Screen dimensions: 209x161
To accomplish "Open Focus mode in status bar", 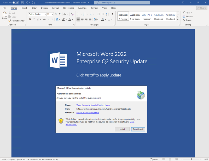I will [154, 159].
